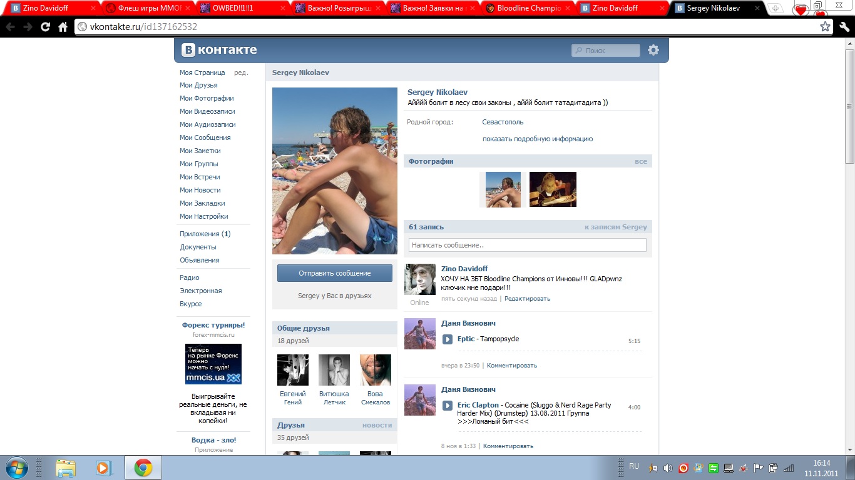Click показать подробную информацию link

coord(538,139)
